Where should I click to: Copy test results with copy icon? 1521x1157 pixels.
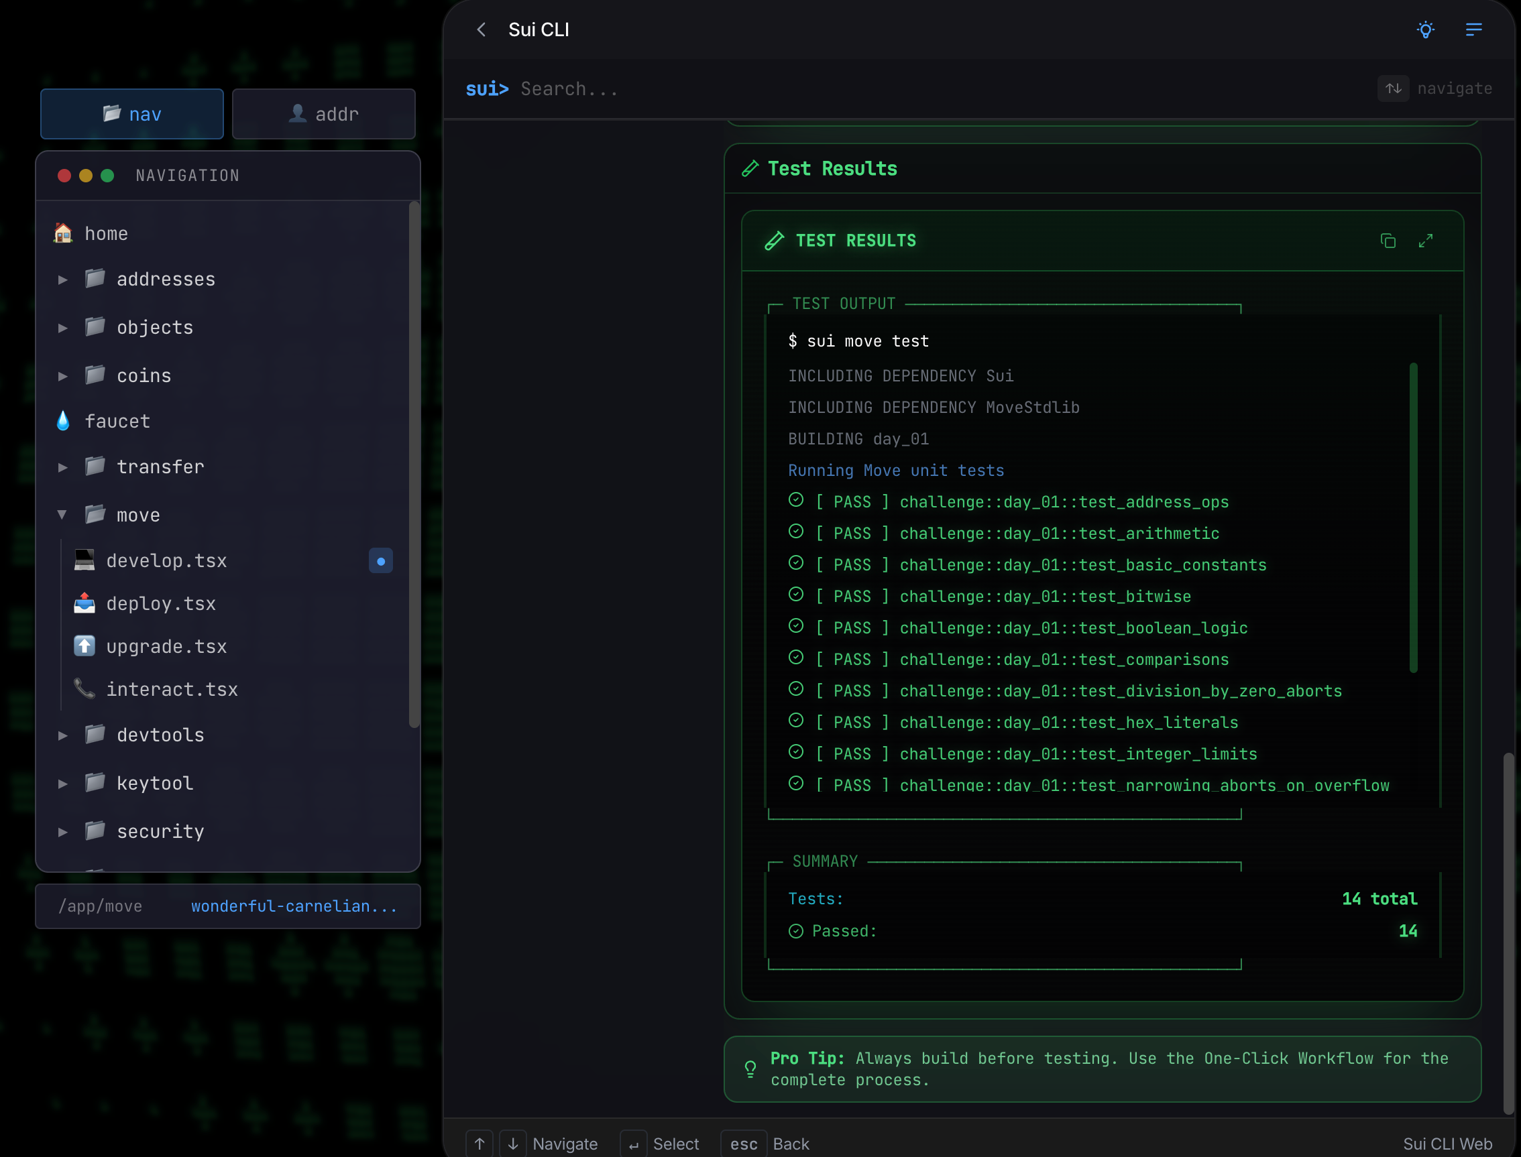(1388, 241)
